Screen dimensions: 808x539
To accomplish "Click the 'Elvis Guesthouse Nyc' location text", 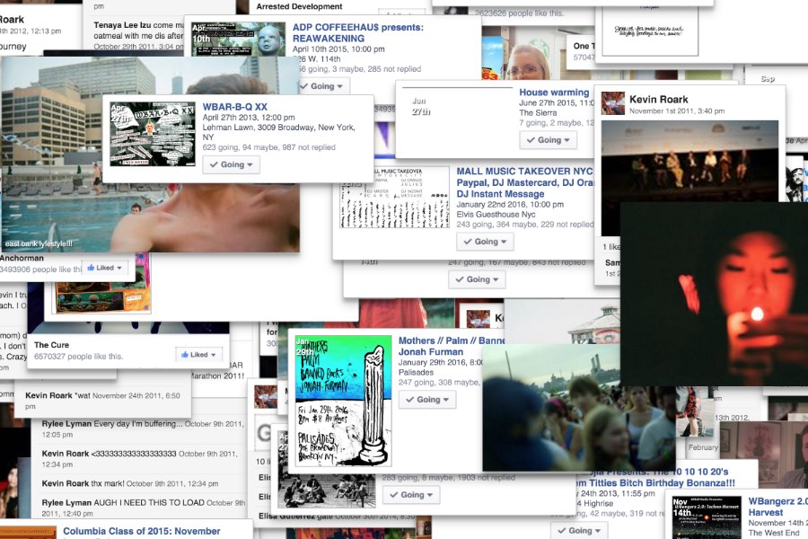I will tap(496, 214).
